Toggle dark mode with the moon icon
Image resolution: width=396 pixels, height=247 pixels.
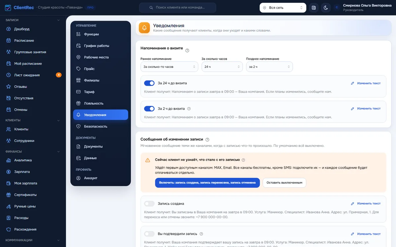point(326,8)
